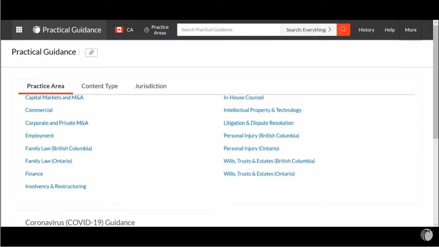Run a search with the magnifier button
Screen dimensions: 439x247
[x=343, y=29]
